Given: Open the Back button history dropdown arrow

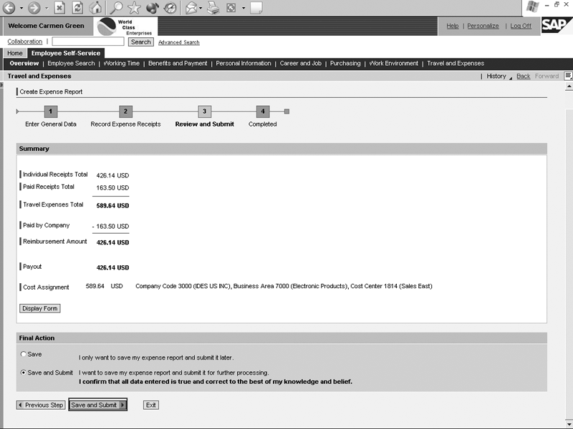Looking at the screenshot, I should coord(21,8).
